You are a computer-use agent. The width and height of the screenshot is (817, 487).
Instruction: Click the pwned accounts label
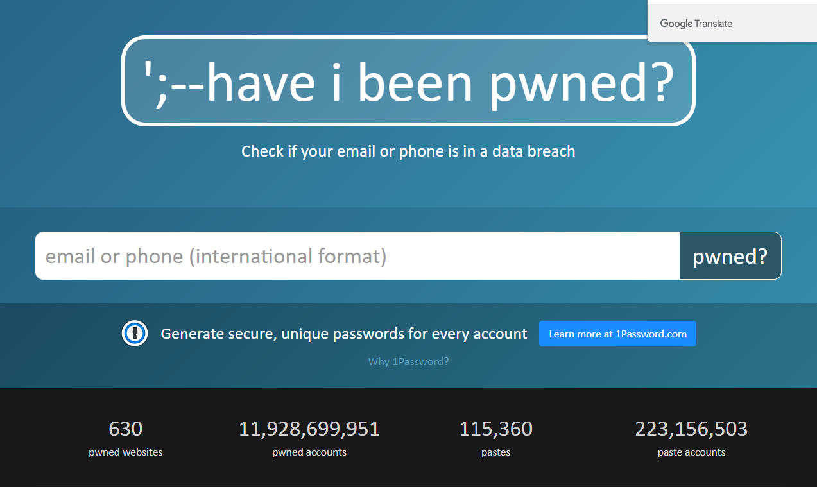[309, 452]
